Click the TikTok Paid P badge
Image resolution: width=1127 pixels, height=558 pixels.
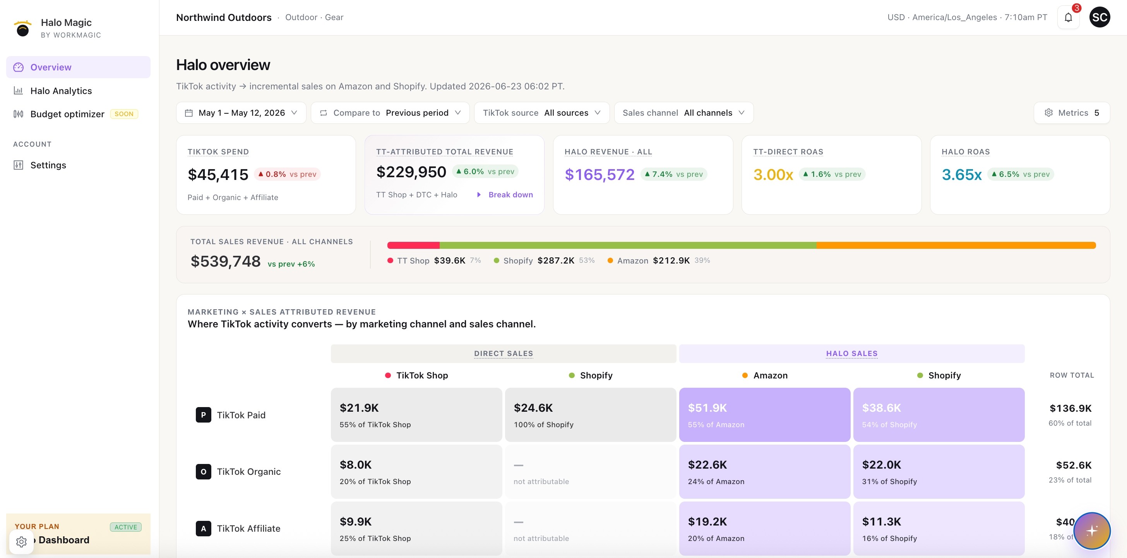click(204, 414)
